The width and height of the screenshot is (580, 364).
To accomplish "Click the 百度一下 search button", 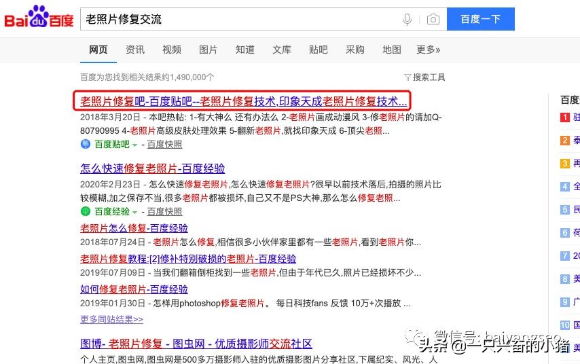I will (x=480, y=19).
